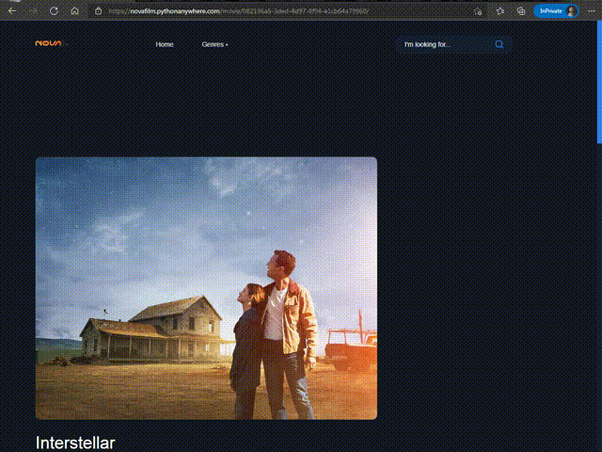Add this page to favorites star icon

(x=478, y=11)
